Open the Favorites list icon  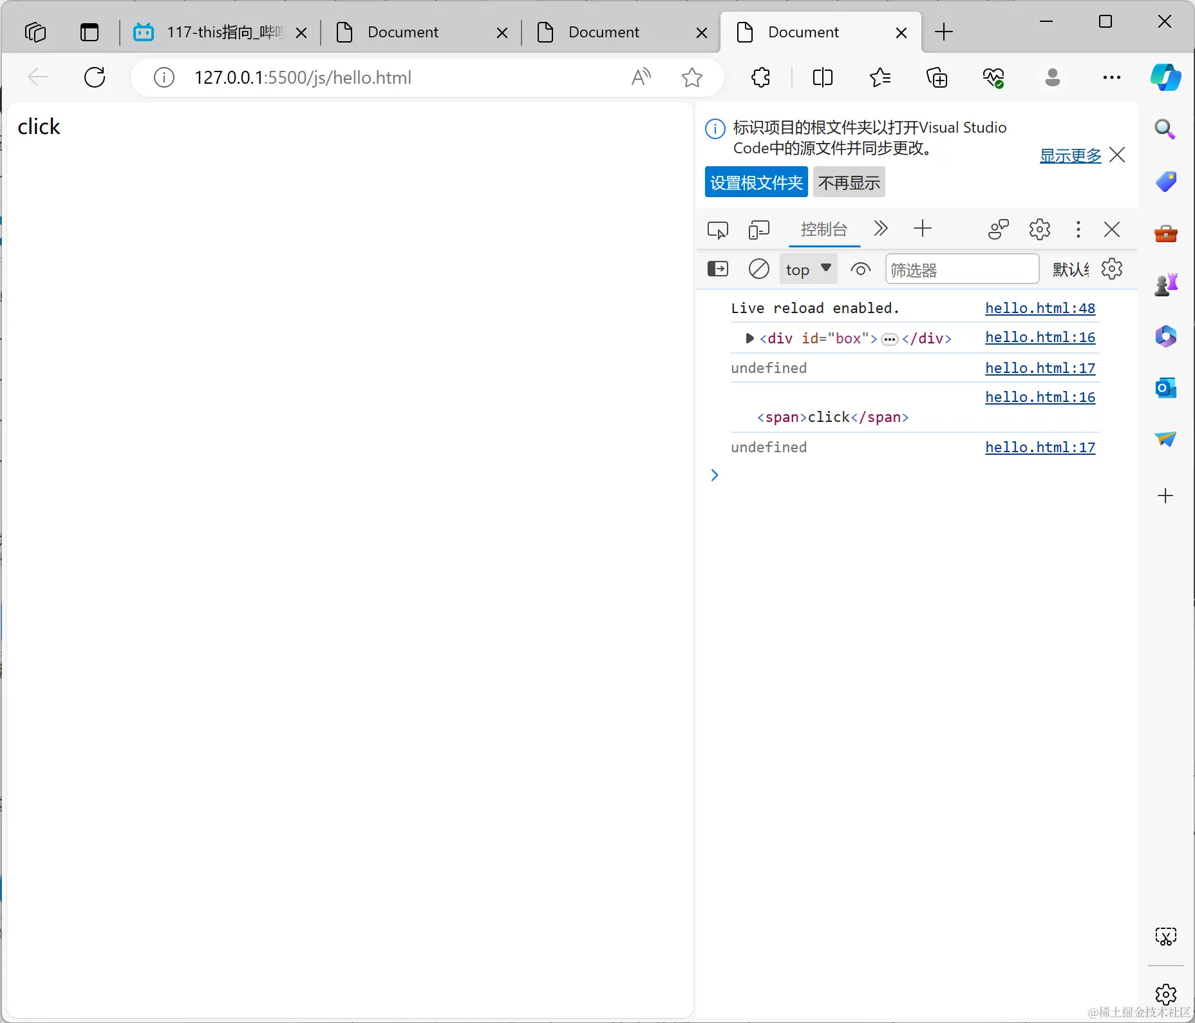[x=880, y=77]
